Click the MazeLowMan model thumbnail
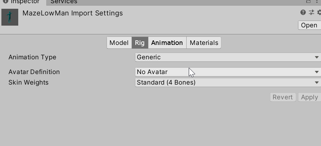The image size is (321, 146). pos(10,17)
